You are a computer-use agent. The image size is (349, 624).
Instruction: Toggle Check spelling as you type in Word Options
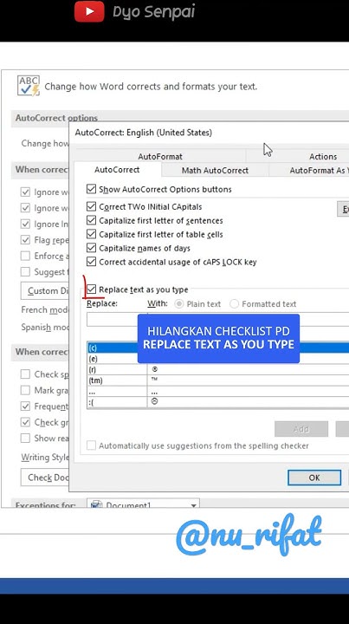25,374
